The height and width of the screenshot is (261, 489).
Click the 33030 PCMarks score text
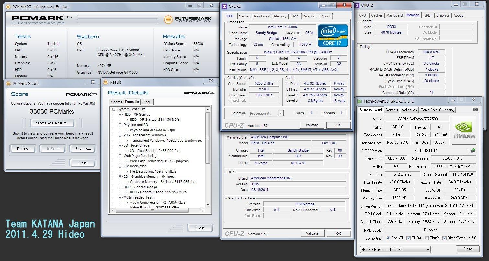click(x=52, y=112)
